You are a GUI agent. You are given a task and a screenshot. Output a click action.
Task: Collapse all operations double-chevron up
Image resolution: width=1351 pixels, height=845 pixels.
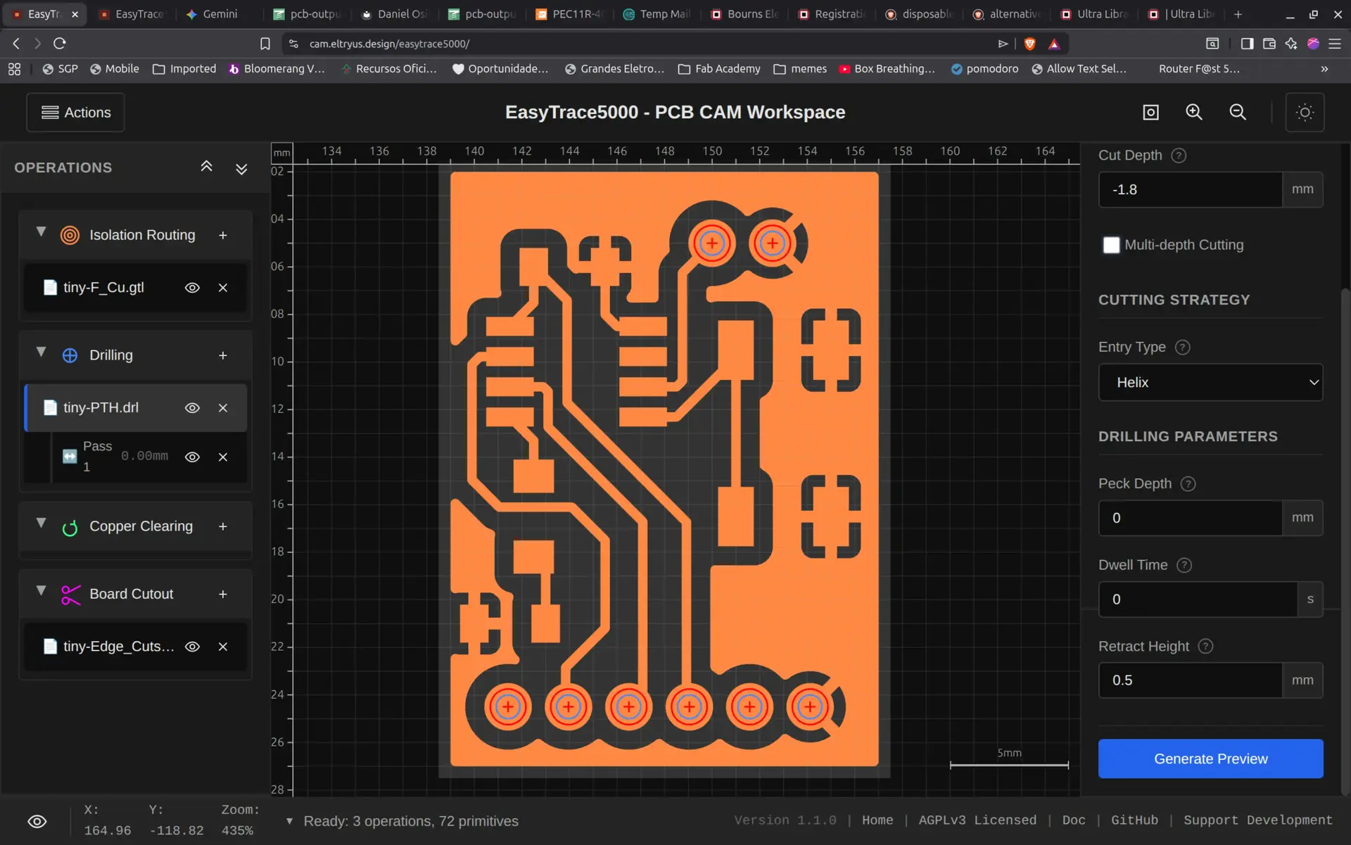[x=206, y=167]
